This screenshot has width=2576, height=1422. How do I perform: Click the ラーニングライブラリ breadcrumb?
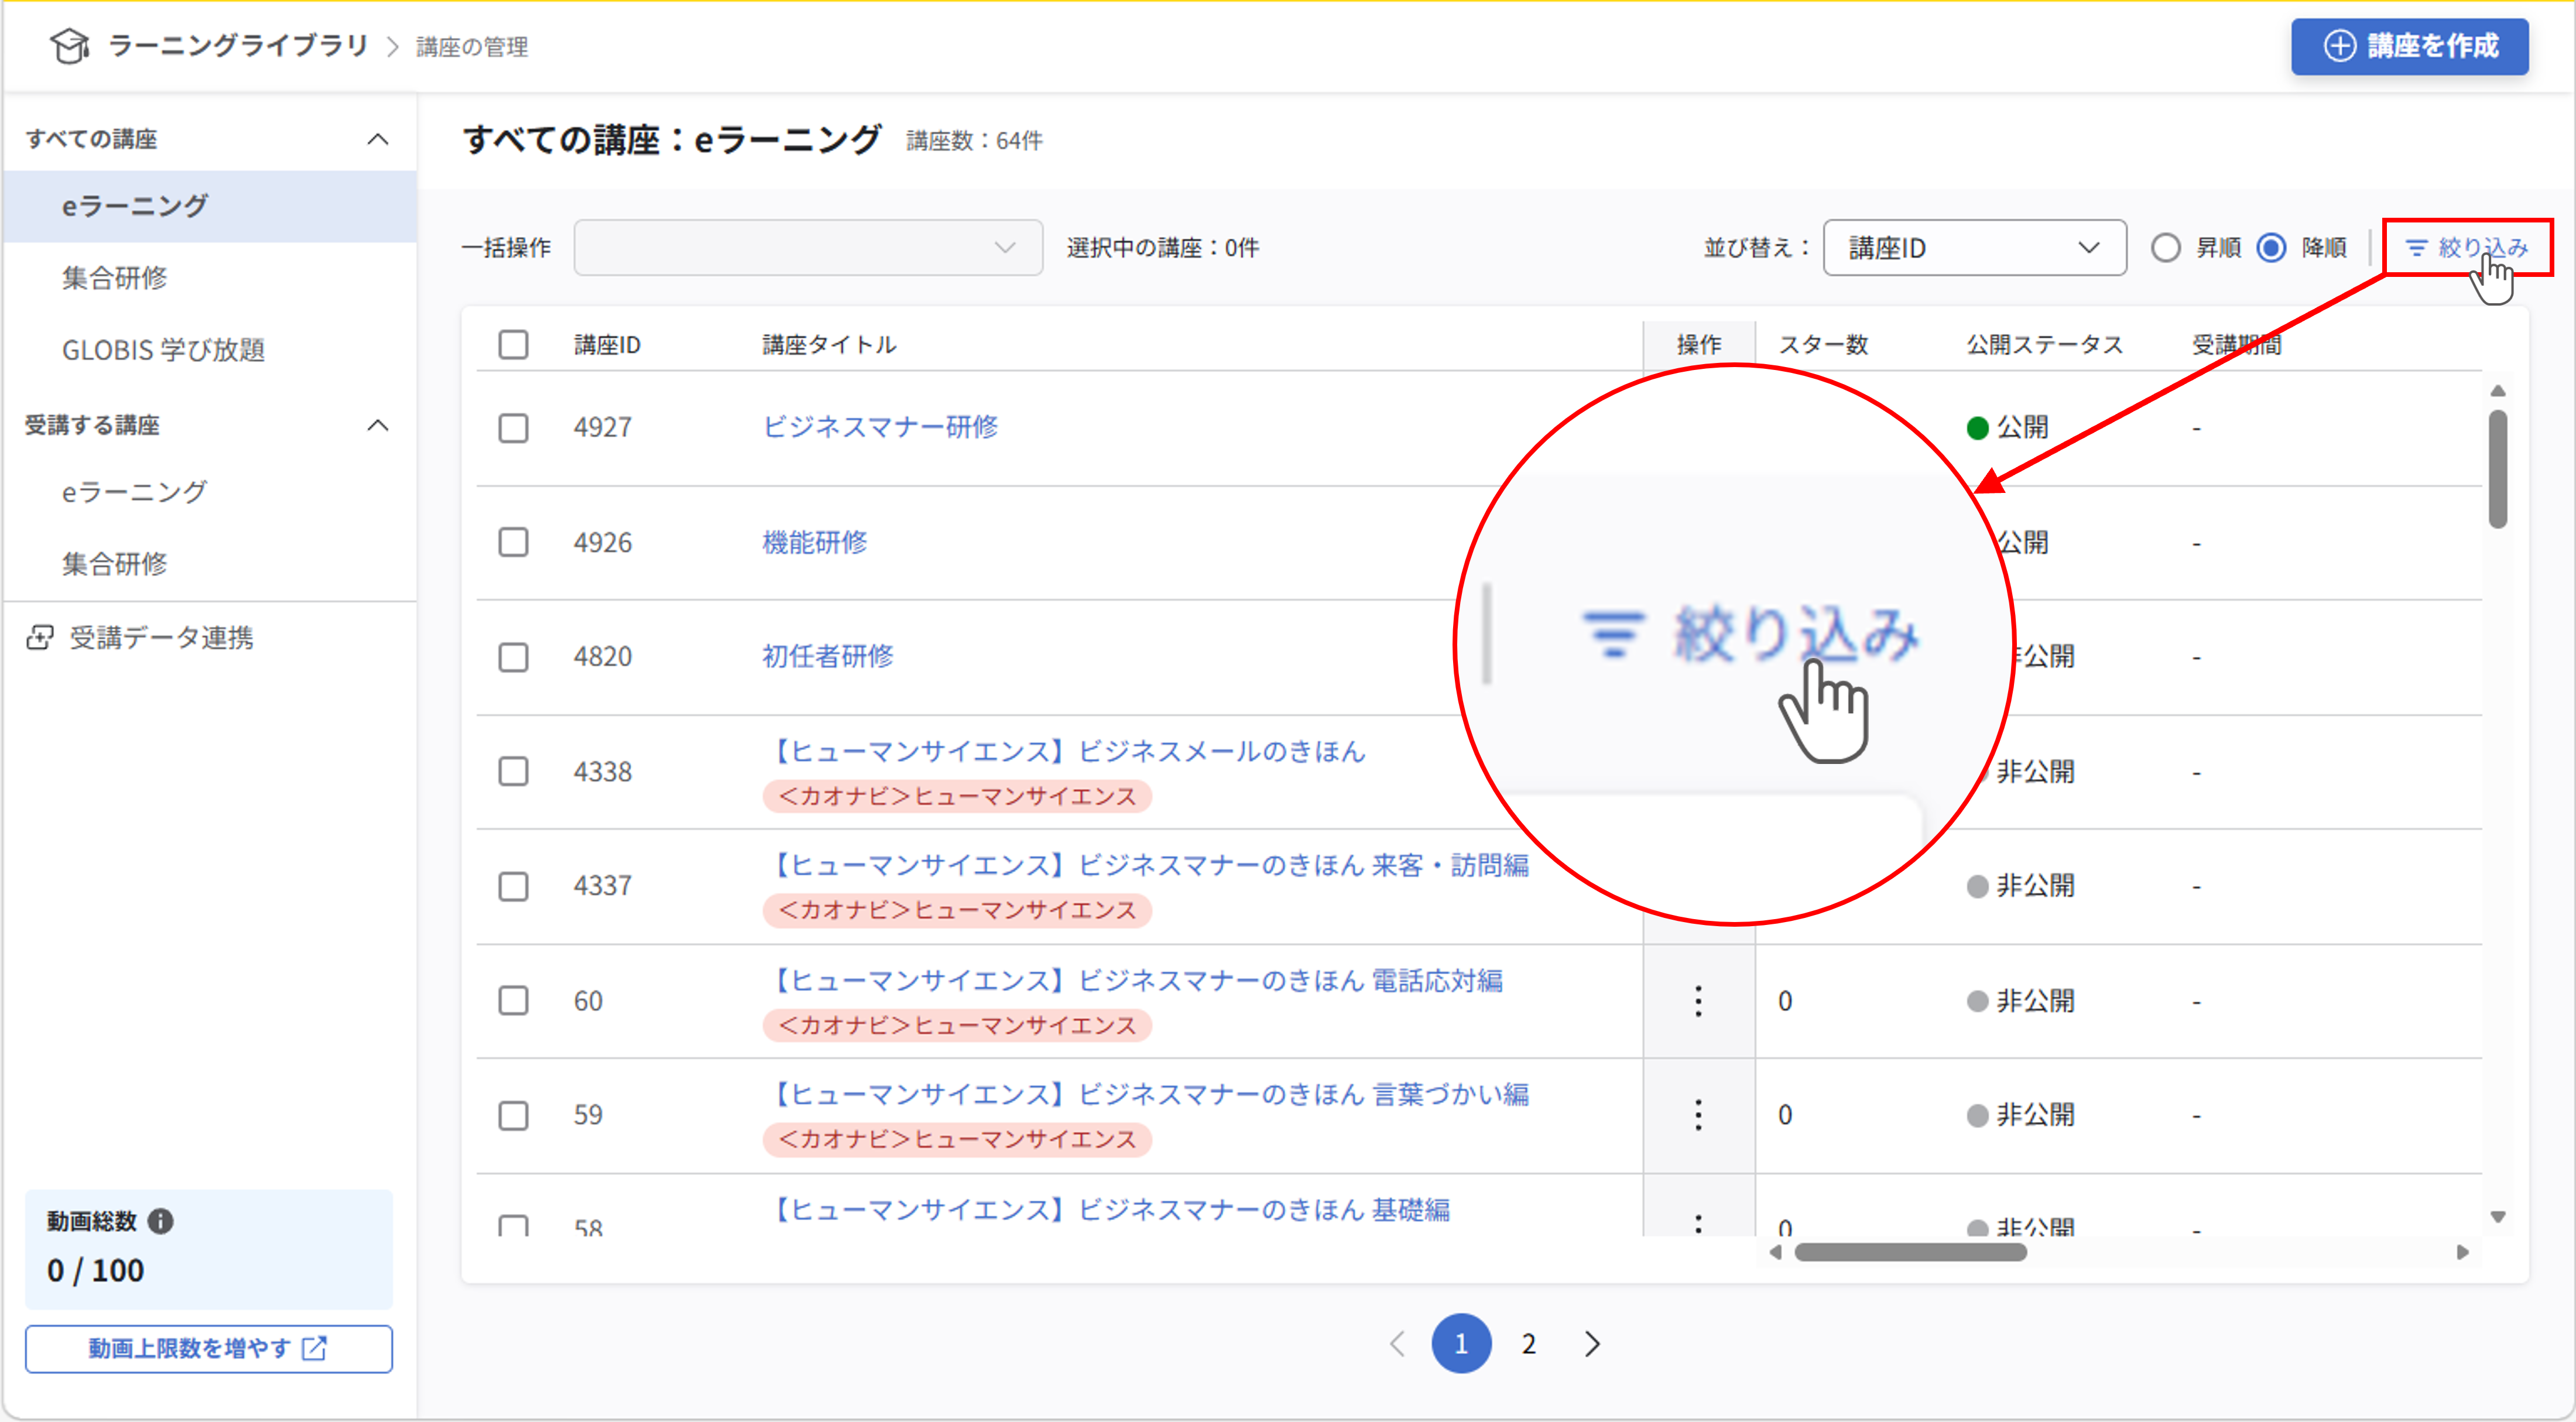(238, 46)
